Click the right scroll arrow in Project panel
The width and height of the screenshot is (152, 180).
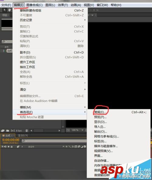(x=59, y=131)
